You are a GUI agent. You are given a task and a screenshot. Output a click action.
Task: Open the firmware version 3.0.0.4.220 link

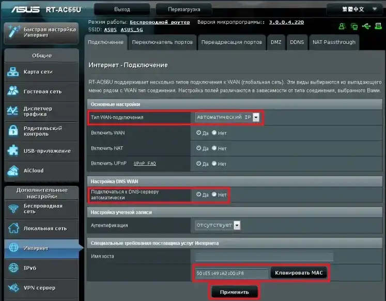[286, 22]
